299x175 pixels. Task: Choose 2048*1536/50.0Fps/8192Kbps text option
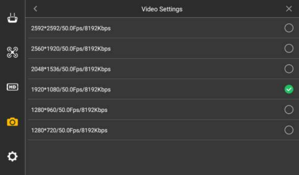coord(71,69)
